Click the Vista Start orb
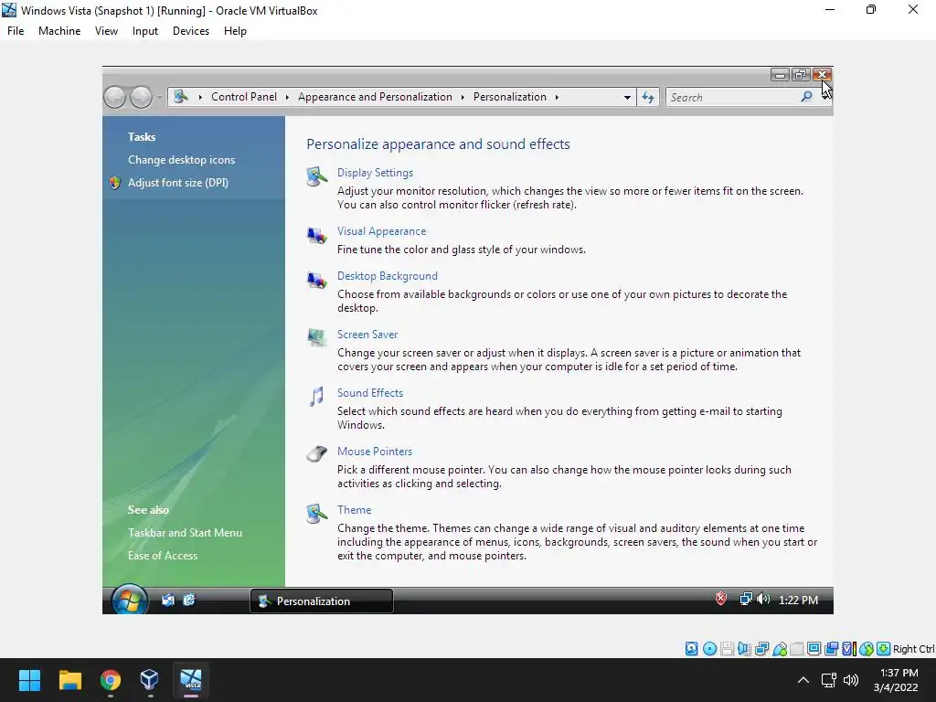This screenshot has width=936, height=702. (x=129, y=600)
